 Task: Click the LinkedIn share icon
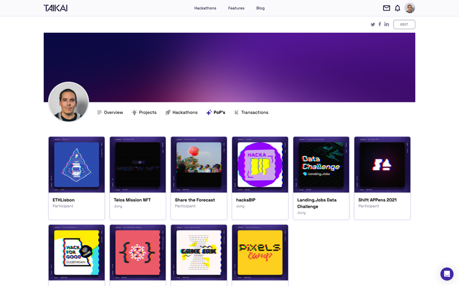pos(387,25)
